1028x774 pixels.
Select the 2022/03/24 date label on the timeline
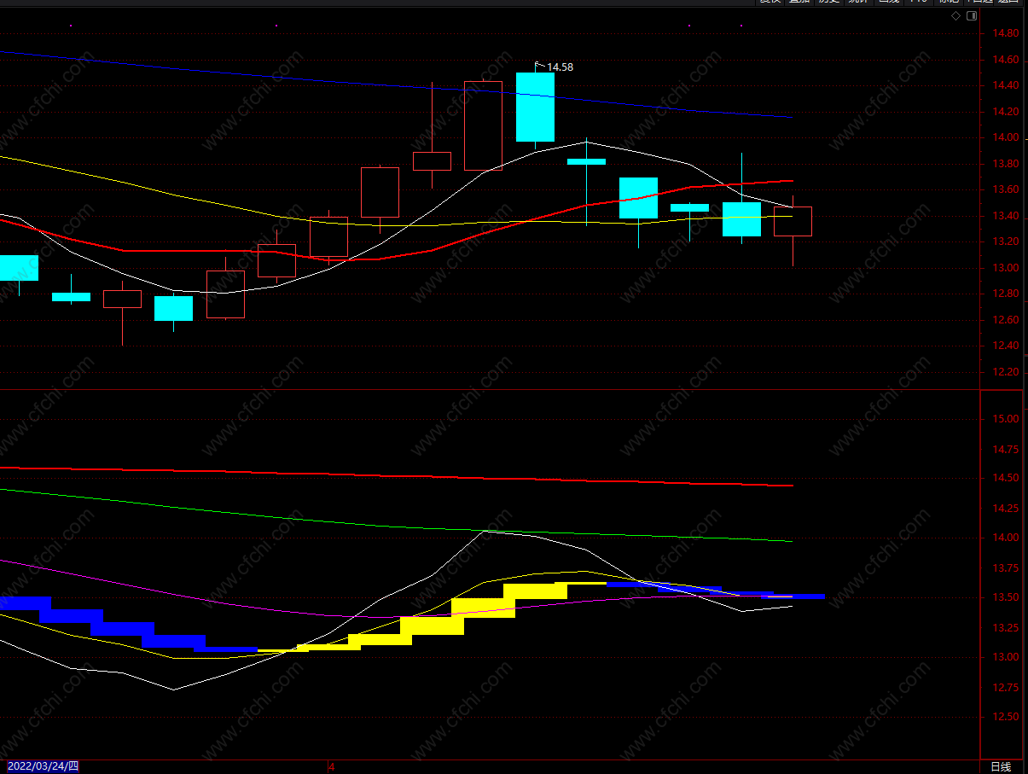coord(44,766)
